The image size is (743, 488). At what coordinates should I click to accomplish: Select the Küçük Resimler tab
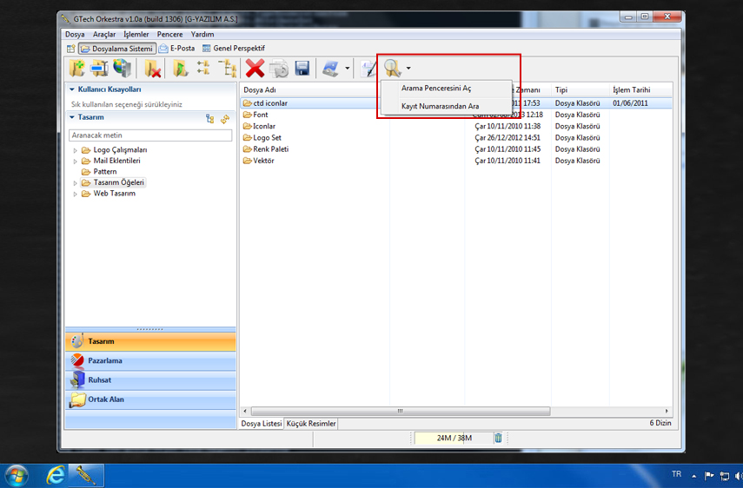pyautogui.click(x=311, y=424)
